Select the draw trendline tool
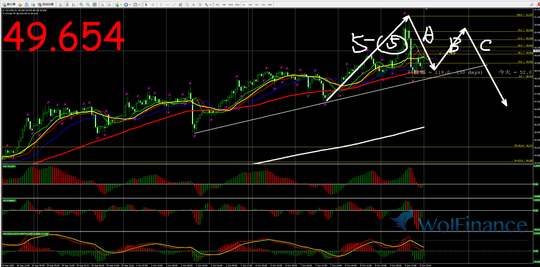This screenshot has width=540, height=267. click(174, 5)
